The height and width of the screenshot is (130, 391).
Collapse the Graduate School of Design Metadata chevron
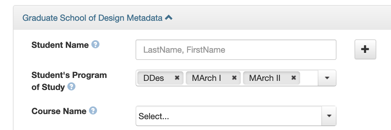point(169,18)
